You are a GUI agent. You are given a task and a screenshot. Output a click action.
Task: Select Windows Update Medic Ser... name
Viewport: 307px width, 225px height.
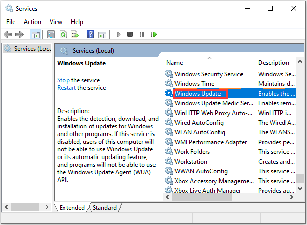point(213,103)
